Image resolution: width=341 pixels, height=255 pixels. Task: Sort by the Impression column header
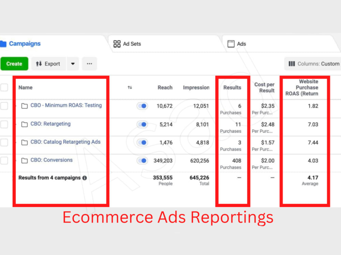coord(196,88)
